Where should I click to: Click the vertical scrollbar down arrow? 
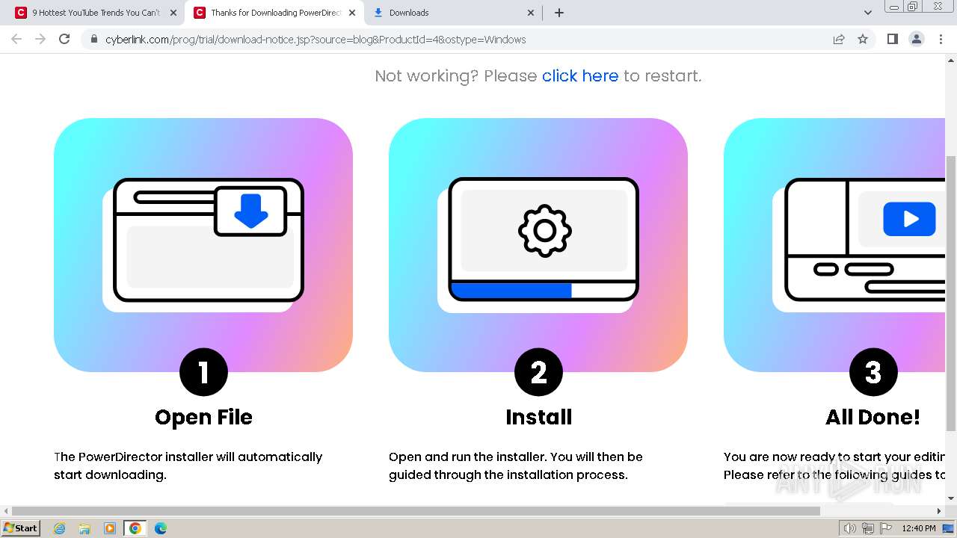[951, 498]
